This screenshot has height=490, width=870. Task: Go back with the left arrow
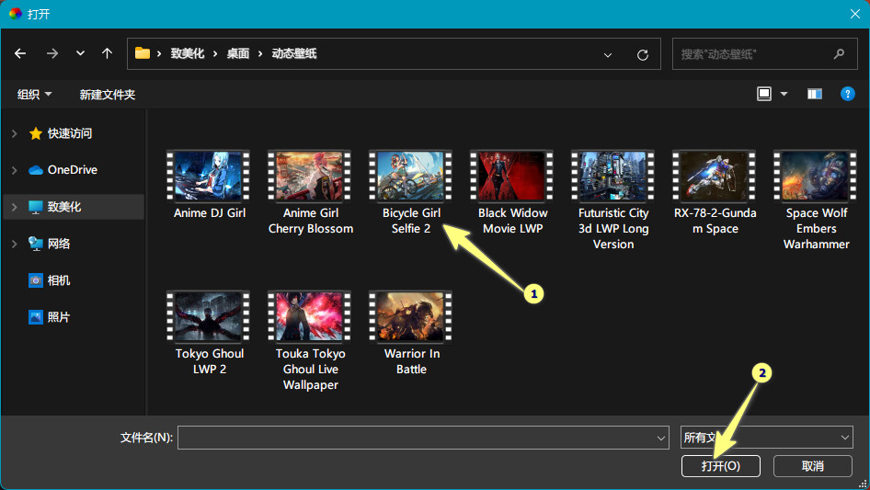[x=20, y=54]
